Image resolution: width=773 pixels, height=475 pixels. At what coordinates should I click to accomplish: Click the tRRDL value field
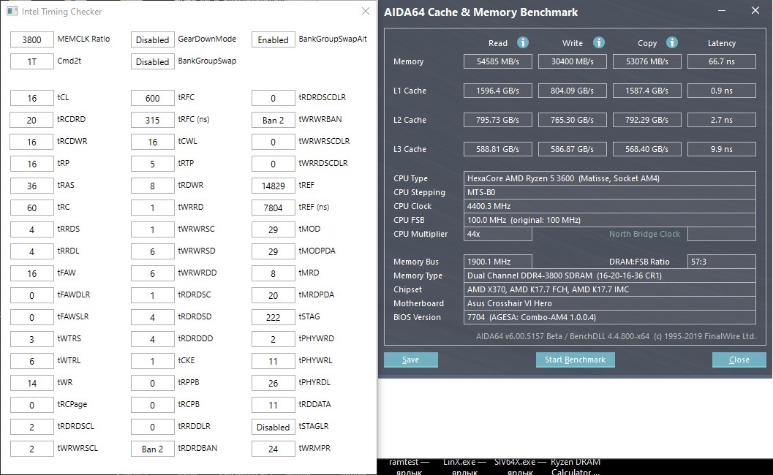[x=31, y=252]
